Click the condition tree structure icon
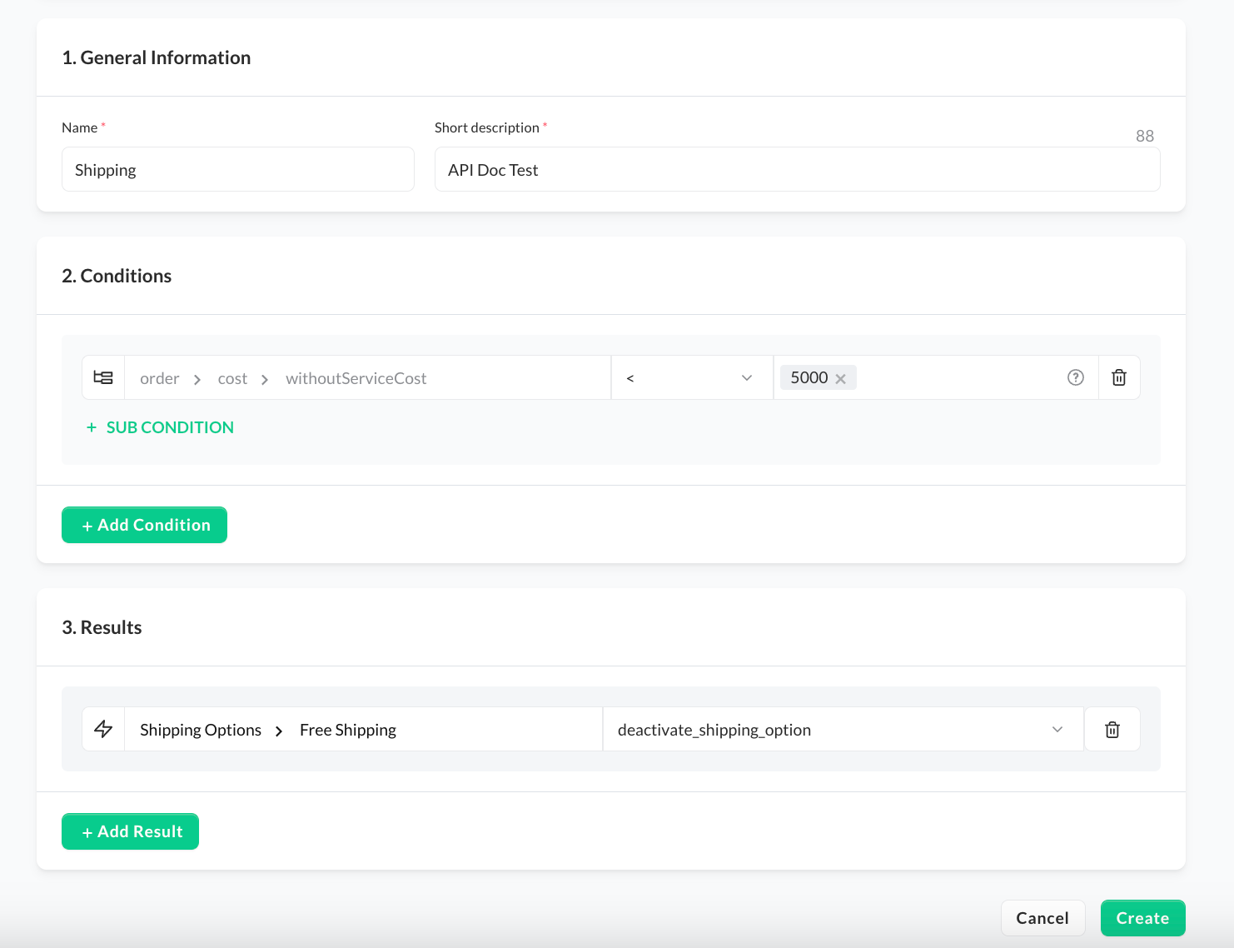 coord(103,377)
